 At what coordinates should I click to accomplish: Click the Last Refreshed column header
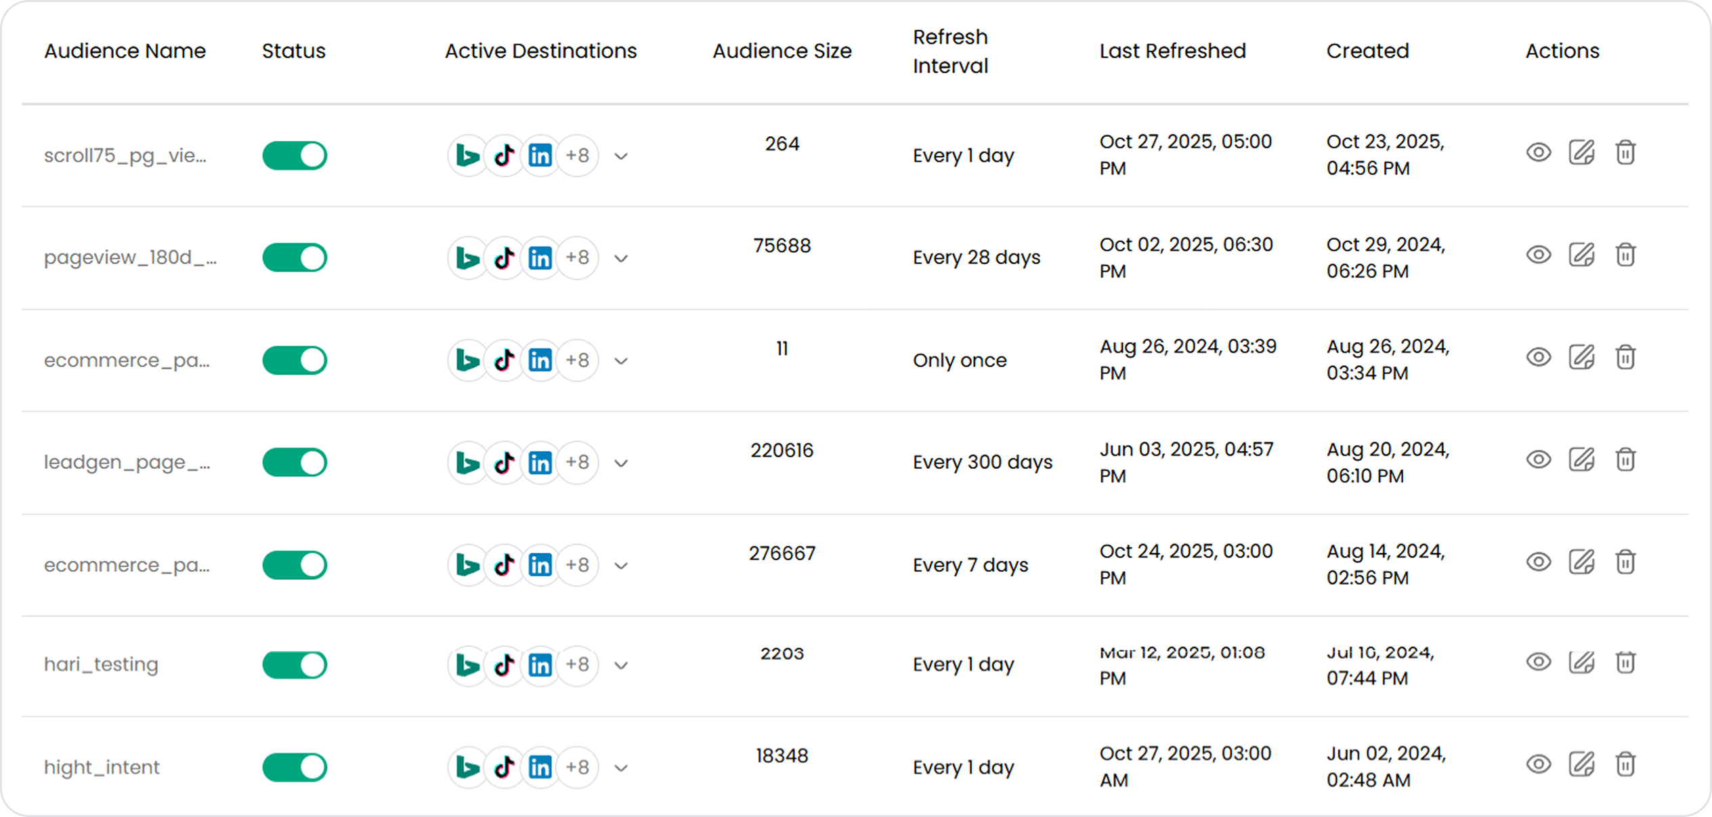point(1172,51)
